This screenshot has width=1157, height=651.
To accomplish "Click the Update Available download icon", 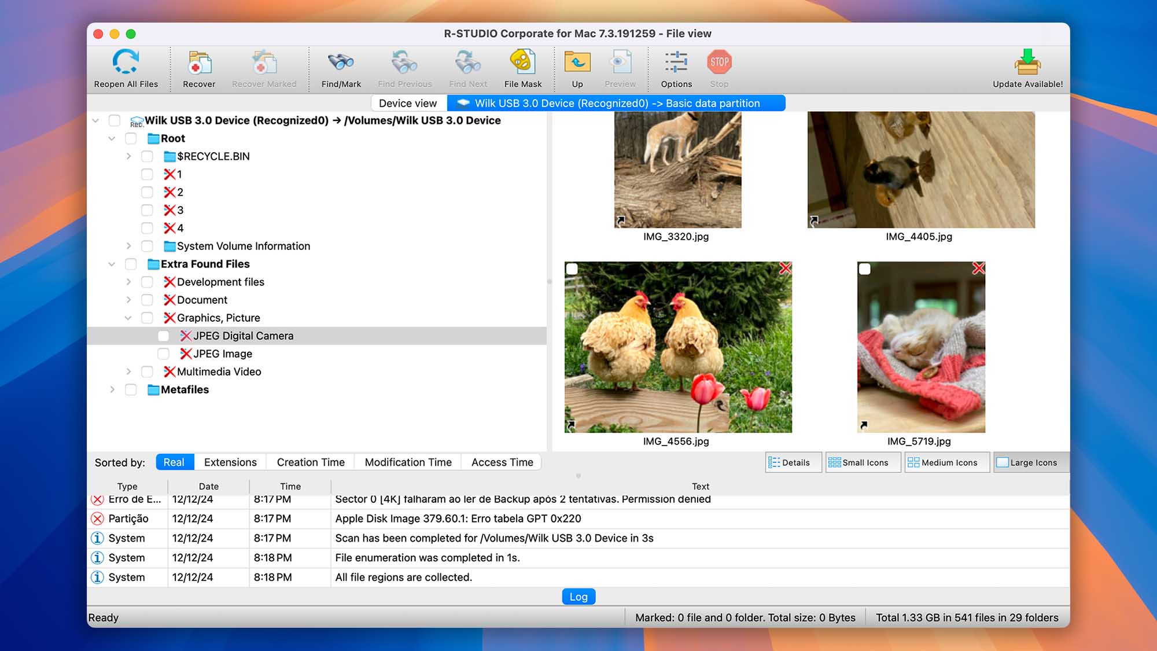I will pyautogui.click(x=1027, y=62).
